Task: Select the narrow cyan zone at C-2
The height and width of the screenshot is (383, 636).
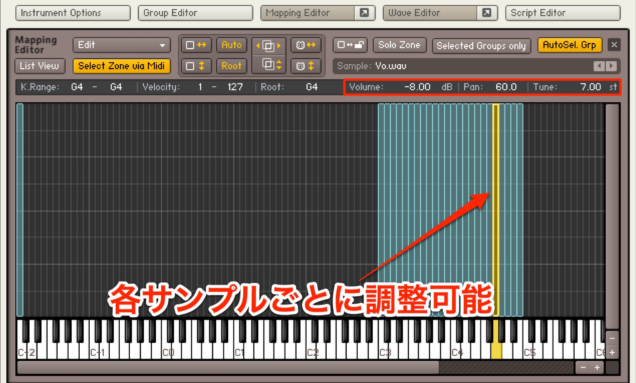Action: click(x=20, y=210)
